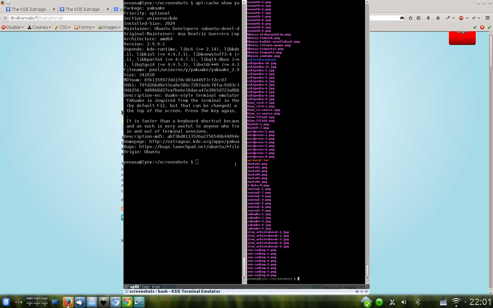Switch to first KDE Extragear browser tab
Image resolution: width=493 pixels, height=308 pixels.
tap(31, 9)
